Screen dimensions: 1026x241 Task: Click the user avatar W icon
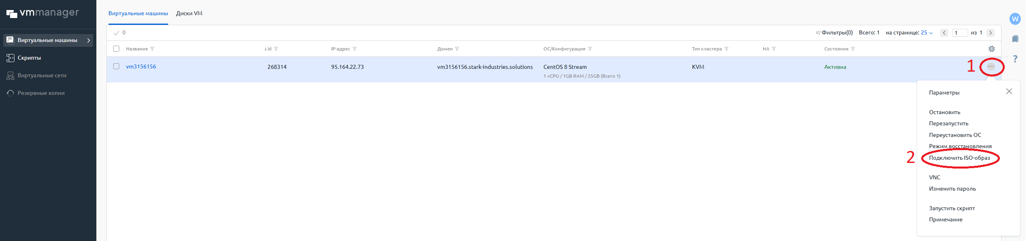coord(1015,19)
